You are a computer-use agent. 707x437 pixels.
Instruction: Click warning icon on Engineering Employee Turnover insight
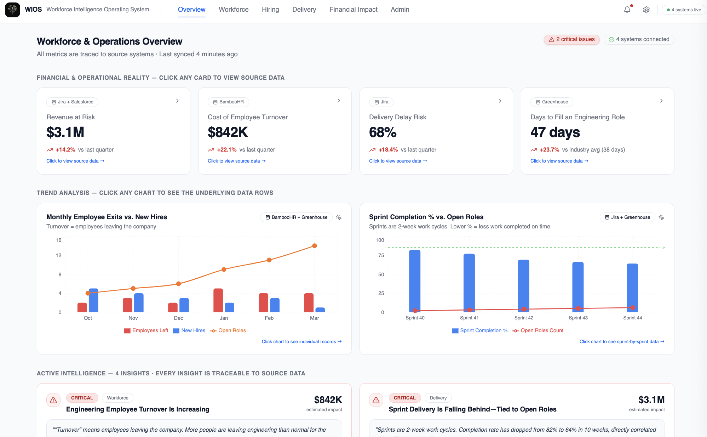click(53, 400)
